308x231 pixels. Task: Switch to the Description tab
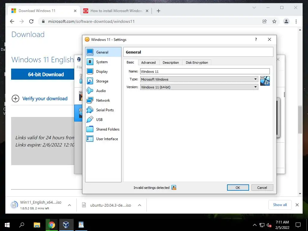click(171, 63)
